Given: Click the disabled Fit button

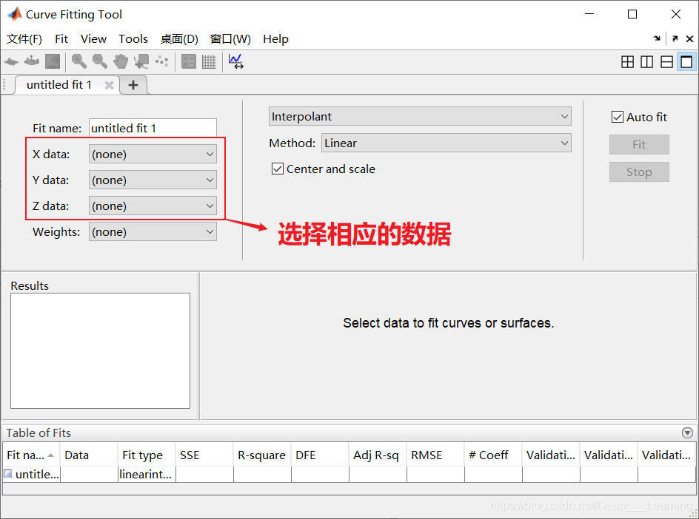Looking at the screenshot, I should [x=638, y=145].
